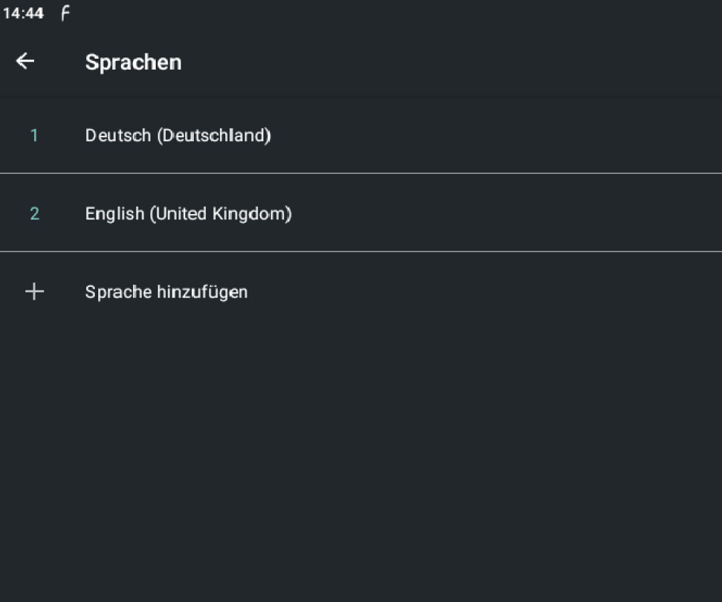Click the word hinzufügen
The width and height of the screenshot is (722, 602).
pyautogui.click(x=202, y=292)
